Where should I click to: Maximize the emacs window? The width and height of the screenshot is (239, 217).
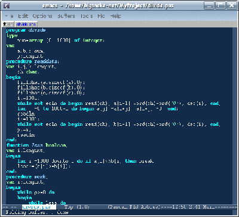pos(220,5)
